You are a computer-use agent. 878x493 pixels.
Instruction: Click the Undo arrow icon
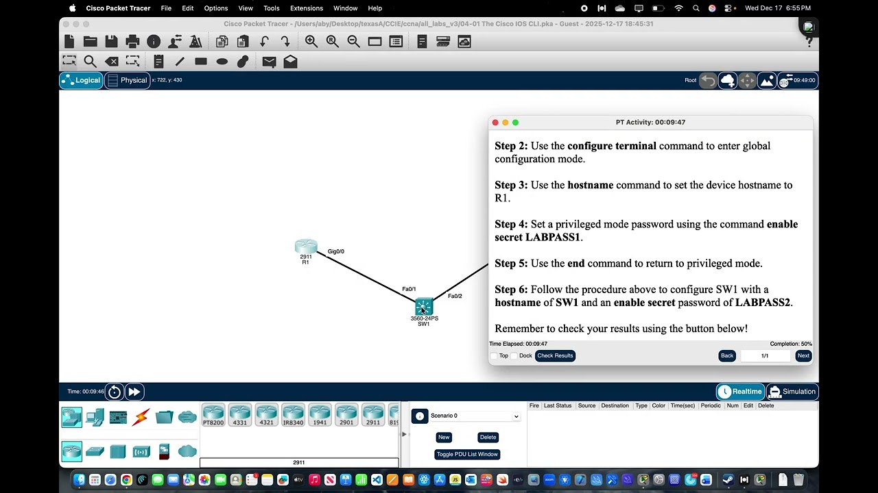264,42
